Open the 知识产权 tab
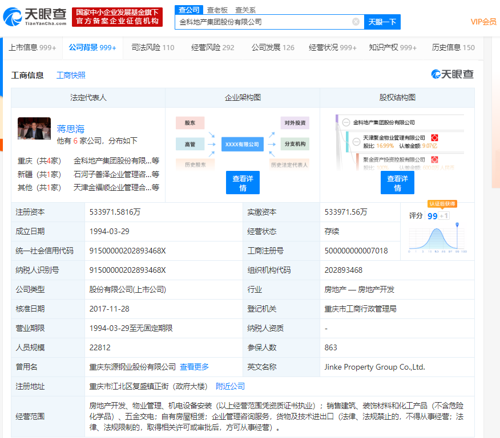Viewport: 500px width, 438px height. [392, 47]
